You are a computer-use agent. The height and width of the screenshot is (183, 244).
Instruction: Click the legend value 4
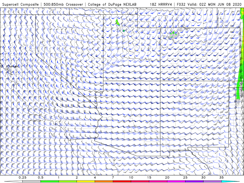tap(95, 178)
